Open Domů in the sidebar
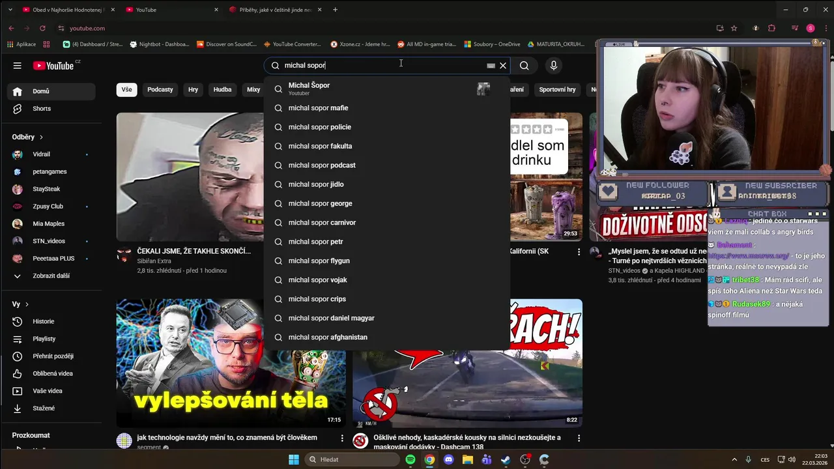This screenshot has height=469, width=834. coord(51,91)
